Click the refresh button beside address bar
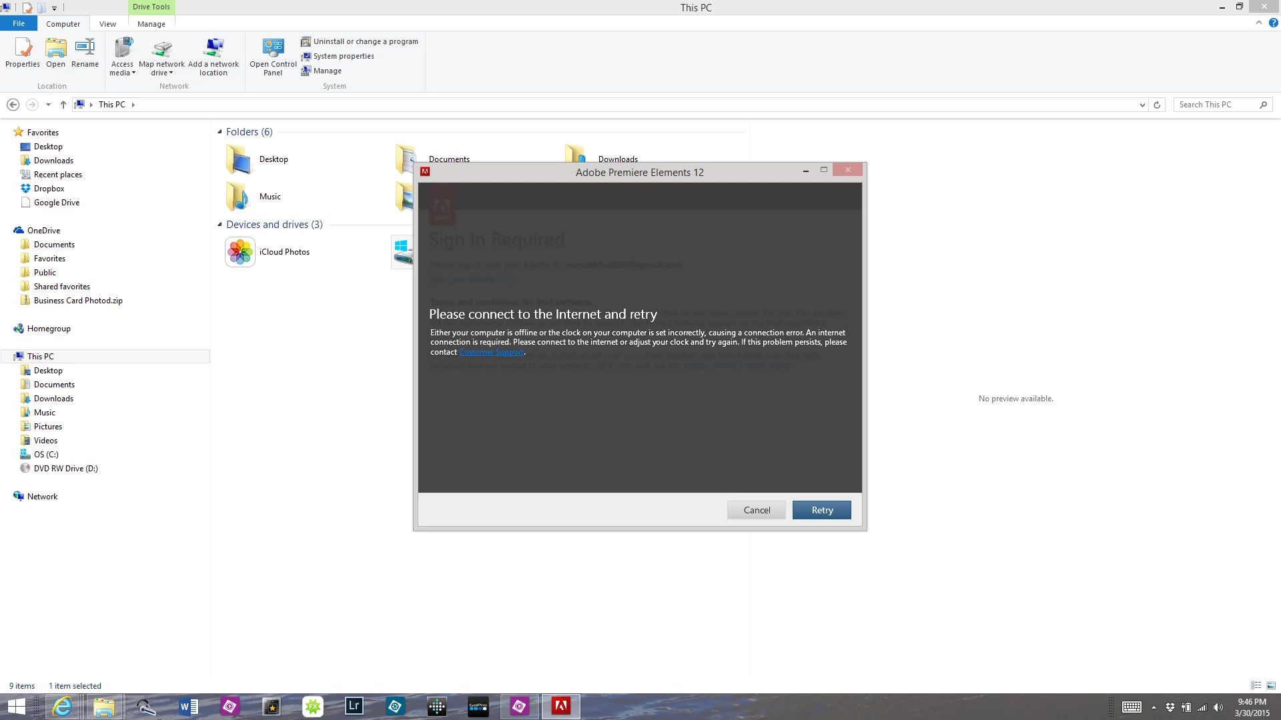The height and width of the screenshot is (720, 1281). click(1157, 105)
